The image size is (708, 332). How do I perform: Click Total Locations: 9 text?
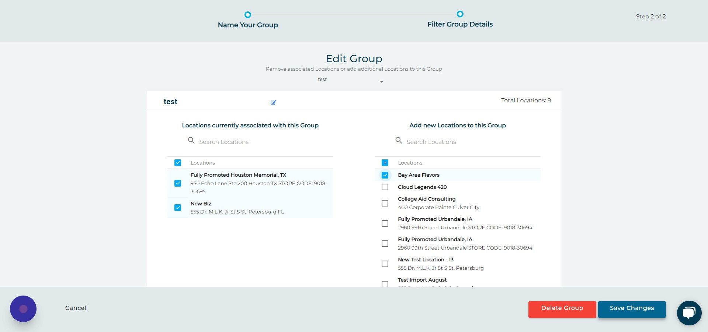tap(526, 100)
